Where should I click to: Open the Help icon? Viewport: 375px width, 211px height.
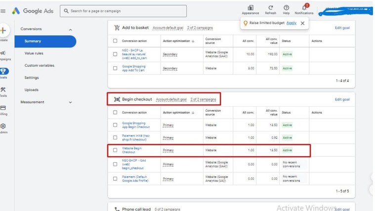(x=286, y=7)
